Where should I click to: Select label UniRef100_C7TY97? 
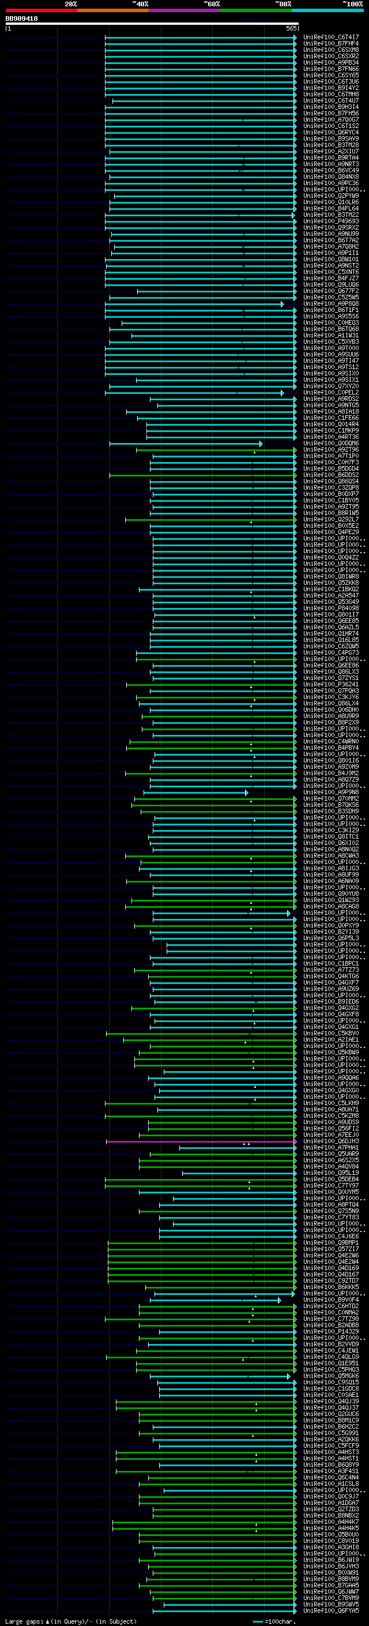tap(331, 1185)
